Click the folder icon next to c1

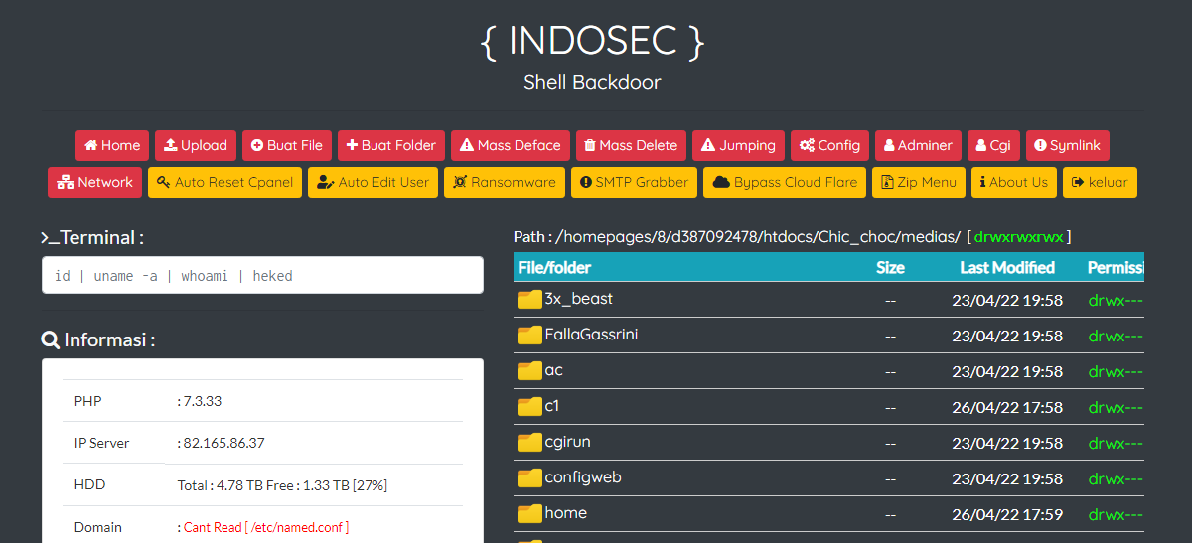(x=529, y=406)
